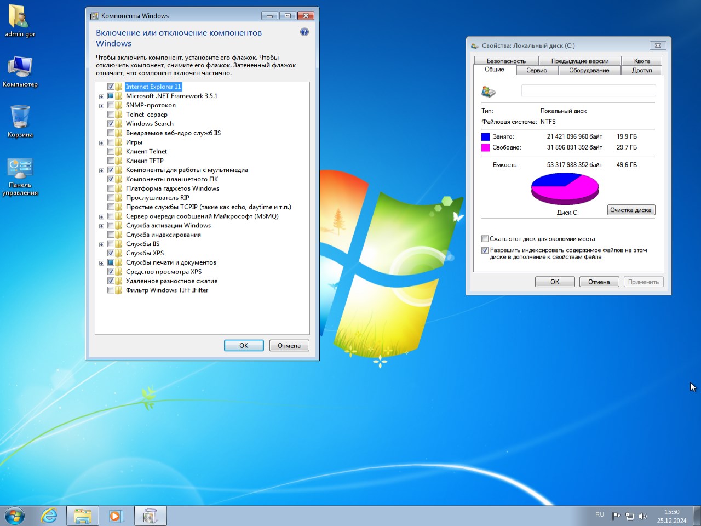Screen dimensions: 701x526
Task: Check Сжать этот диск для экономии места
Action: pyautogui.click(x=485, y=239)
